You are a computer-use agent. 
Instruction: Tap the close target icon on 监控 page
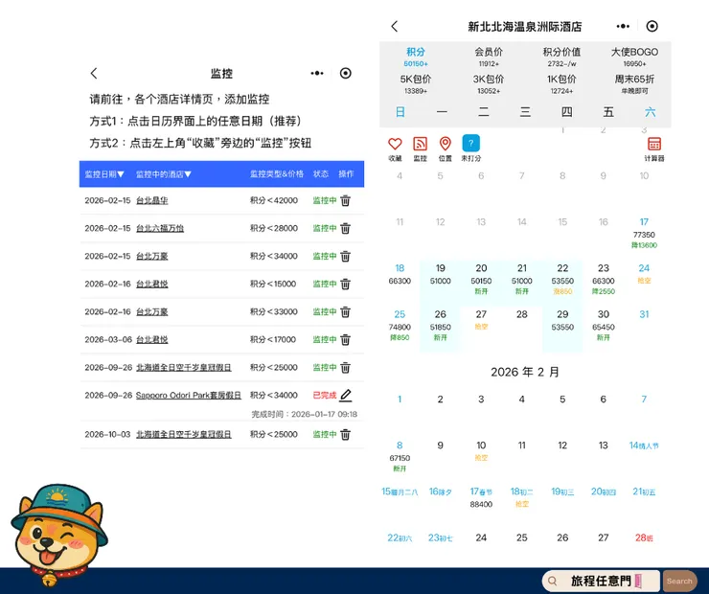click(x=346, y=73)
